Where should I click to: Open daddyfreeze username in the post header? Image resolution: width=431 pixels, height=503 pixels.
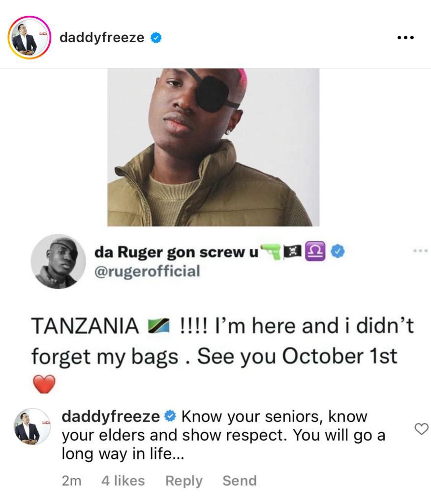point(102,38)
